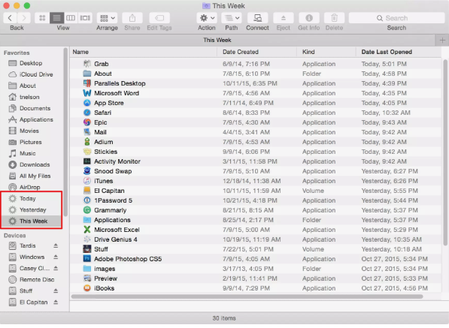Open the Arrange dropdown menu
Screen dimensions: 449x328
(x=107, y=18)
